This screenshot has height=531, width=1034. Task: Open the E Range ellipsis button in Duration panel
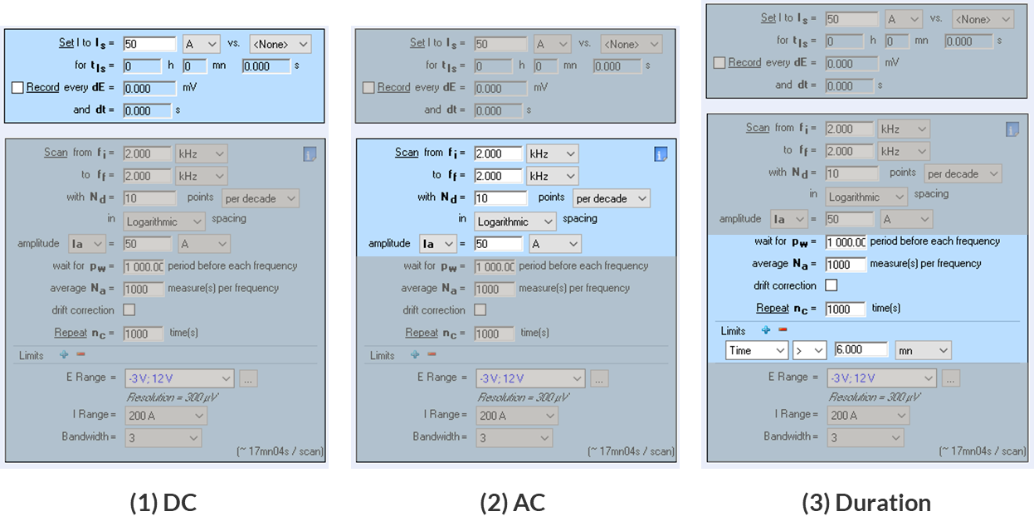[951, 378]
